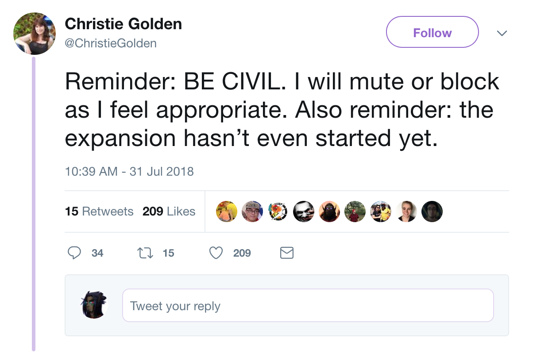Screen dimensions: 533x354
Task: Click your own avatar beside the reply box
Action: click(x=94, y=305)
